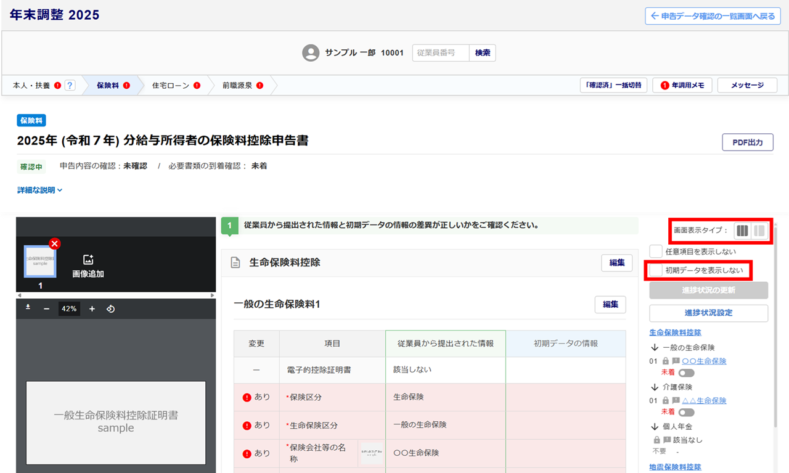The width and height of the screenshot is (789, 473).
Task: Check 初期データを表示しない checkbox
Action: [656, 270]
